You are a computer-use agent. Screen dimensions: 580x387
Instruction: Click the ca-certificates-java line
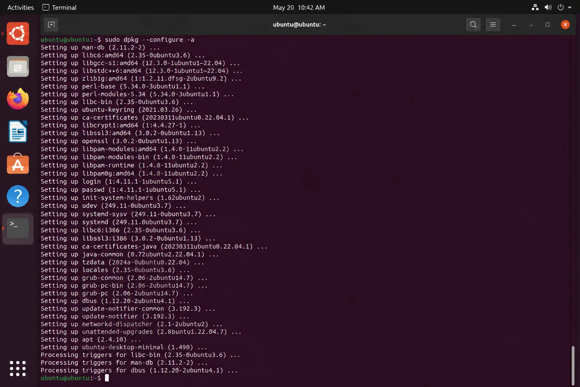(x=154, y=246)
